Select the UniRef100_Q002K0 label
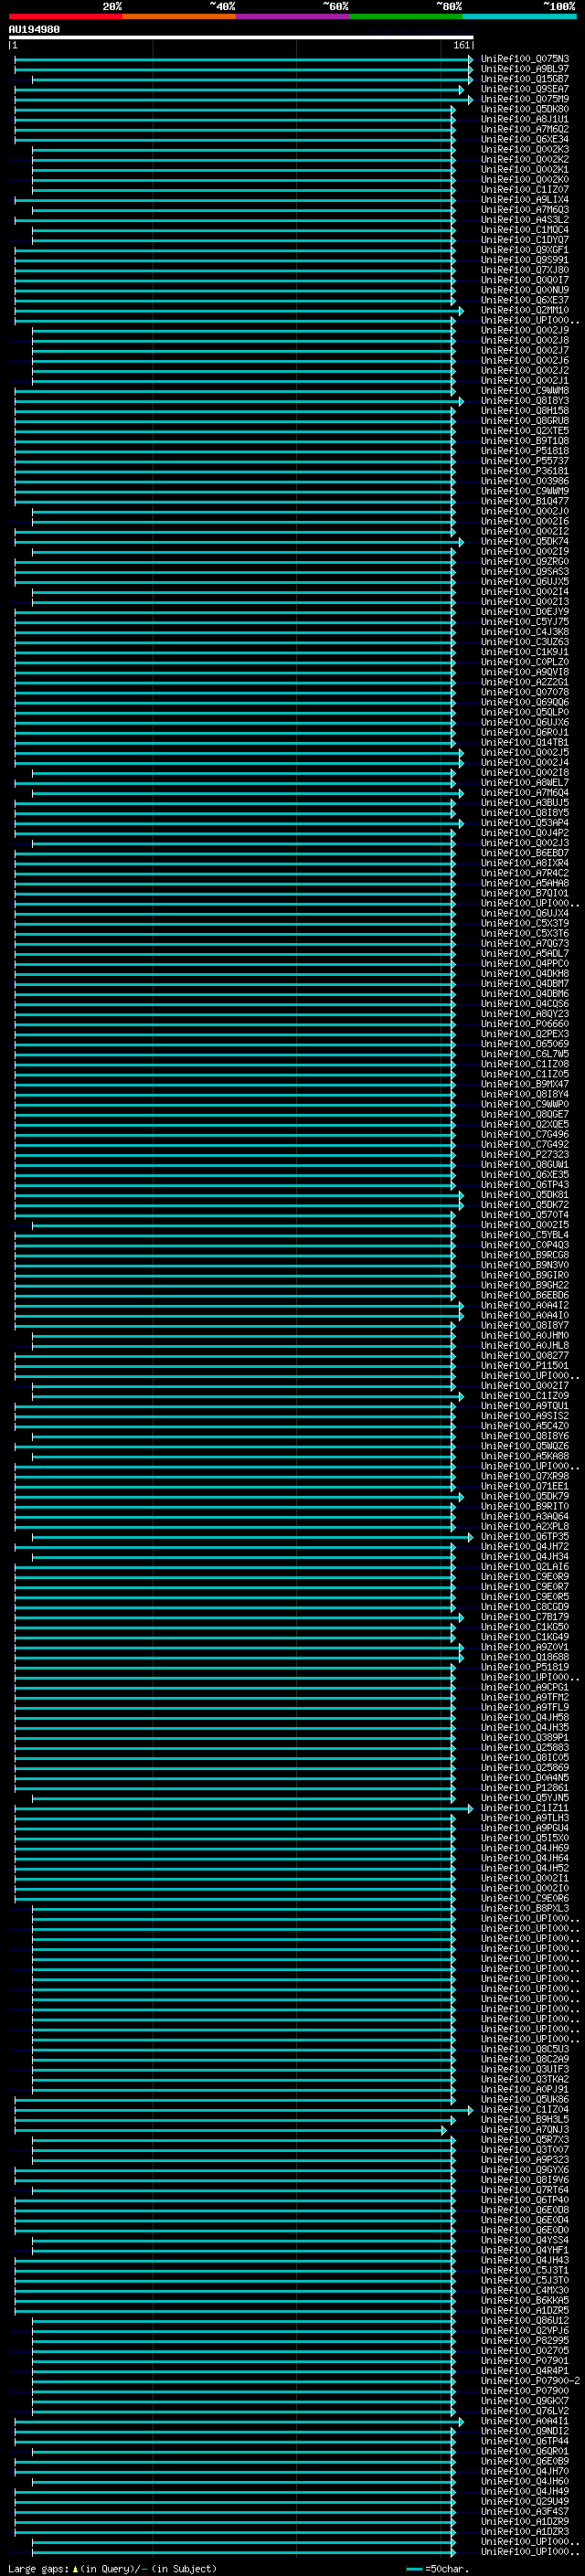 click(x=525, y=180)
